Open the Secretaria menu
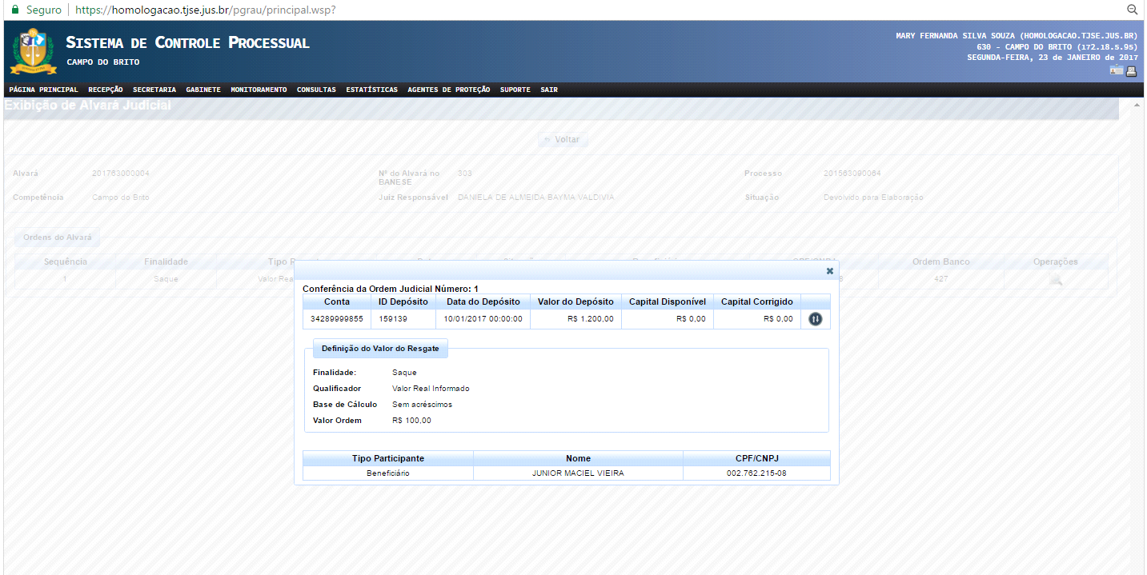 click(x=154, y=90)
